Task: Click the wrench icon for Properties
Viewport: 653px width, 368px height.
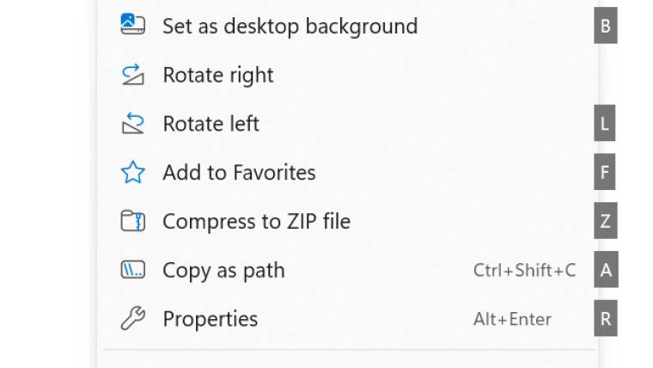Action: (x=133, y=318)
